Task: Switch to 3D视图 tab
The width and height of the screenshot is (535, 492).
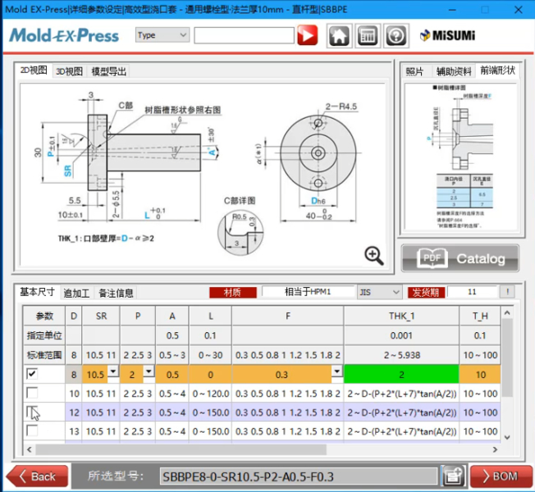Action: point(69,71)
